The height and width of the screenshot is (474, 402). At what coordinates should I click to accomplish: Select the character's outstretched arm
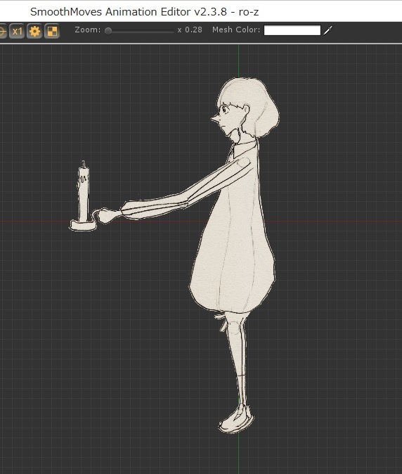pos(187,191)
